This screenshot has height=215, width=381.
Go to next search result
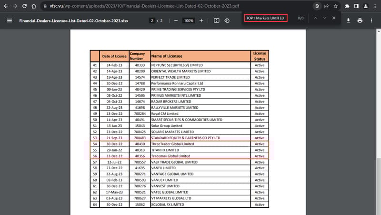tap(325, 18)
